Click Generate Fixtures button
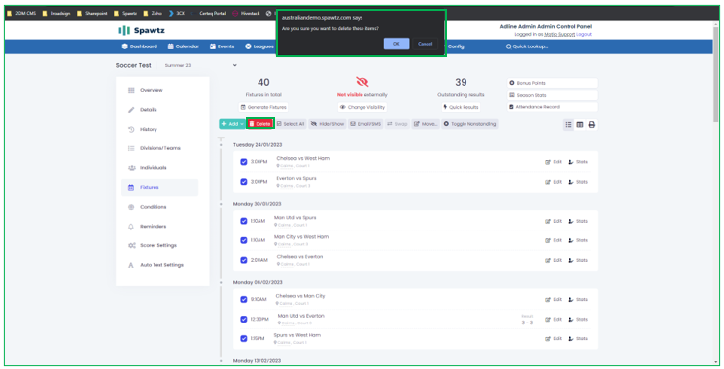 (263, 107)
